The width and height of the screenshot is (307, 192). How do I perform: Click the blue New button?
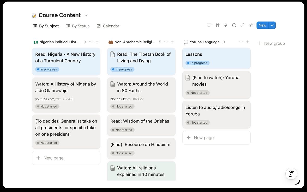coord(262,25)
